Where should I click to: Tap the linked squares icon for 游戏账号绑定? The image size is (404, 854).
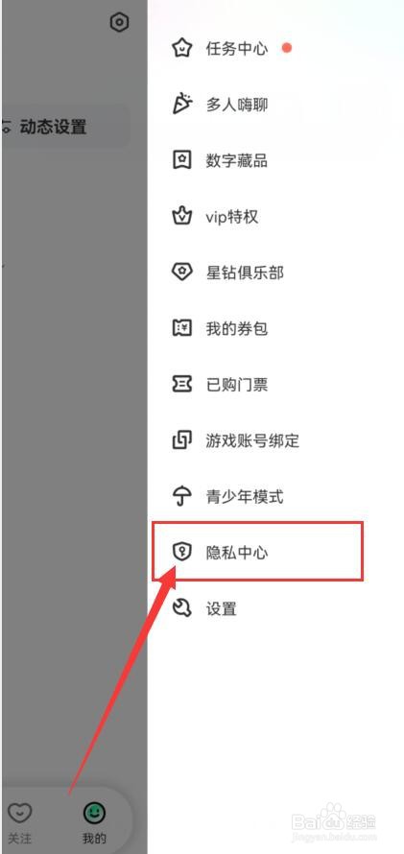click(181, 440)
